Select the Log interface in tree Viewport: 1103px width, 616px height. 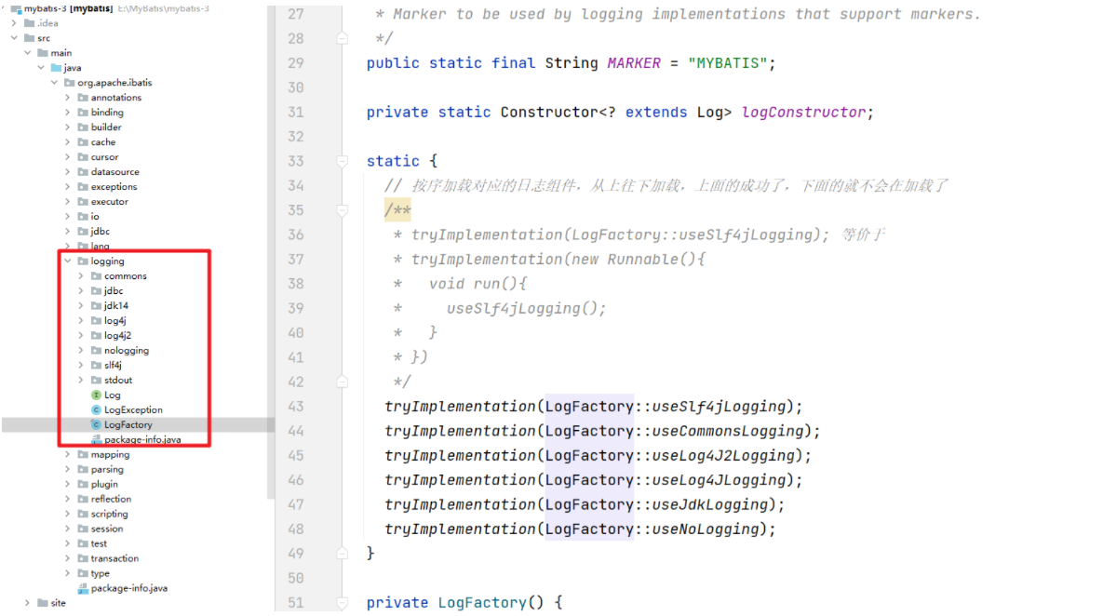point(113,395)
